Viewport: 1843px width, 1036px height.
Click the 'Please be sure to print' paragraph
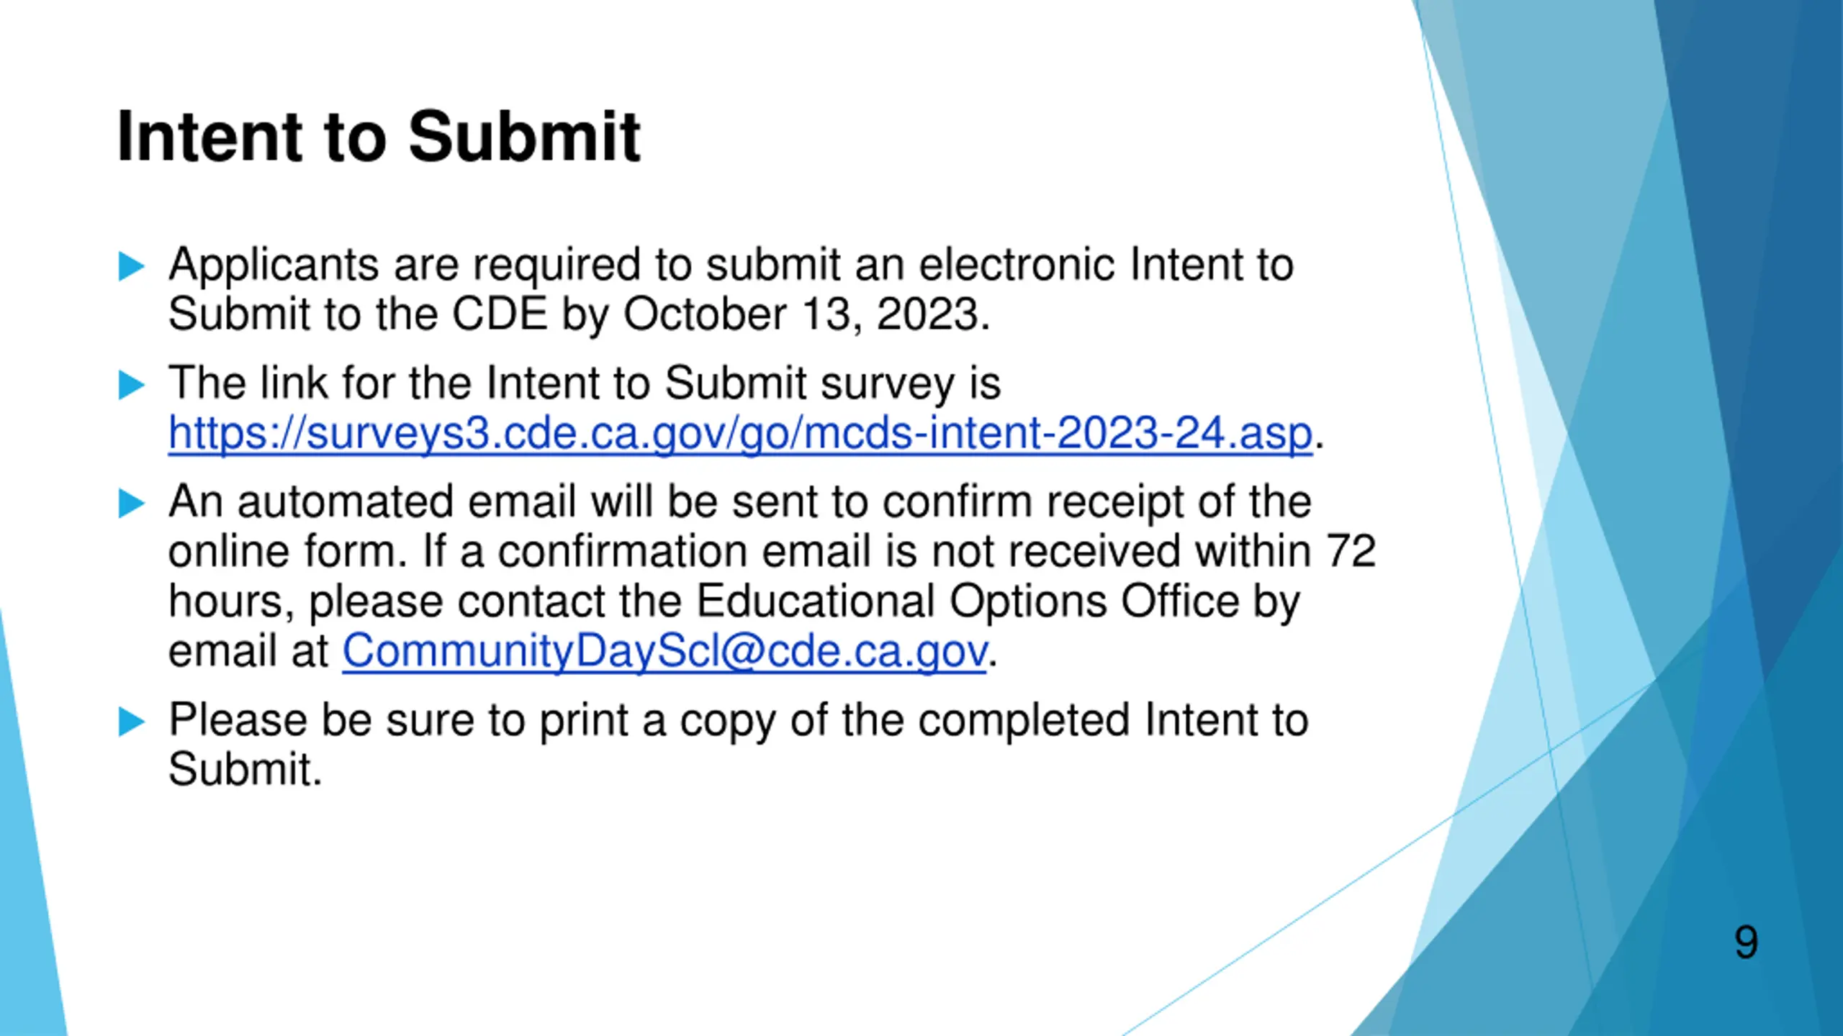click(738, 744)
